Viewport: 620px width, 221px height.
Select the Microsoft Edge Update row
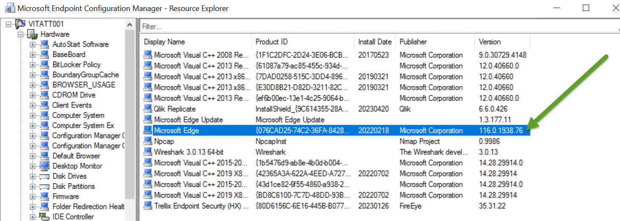[x=336, y=120]
